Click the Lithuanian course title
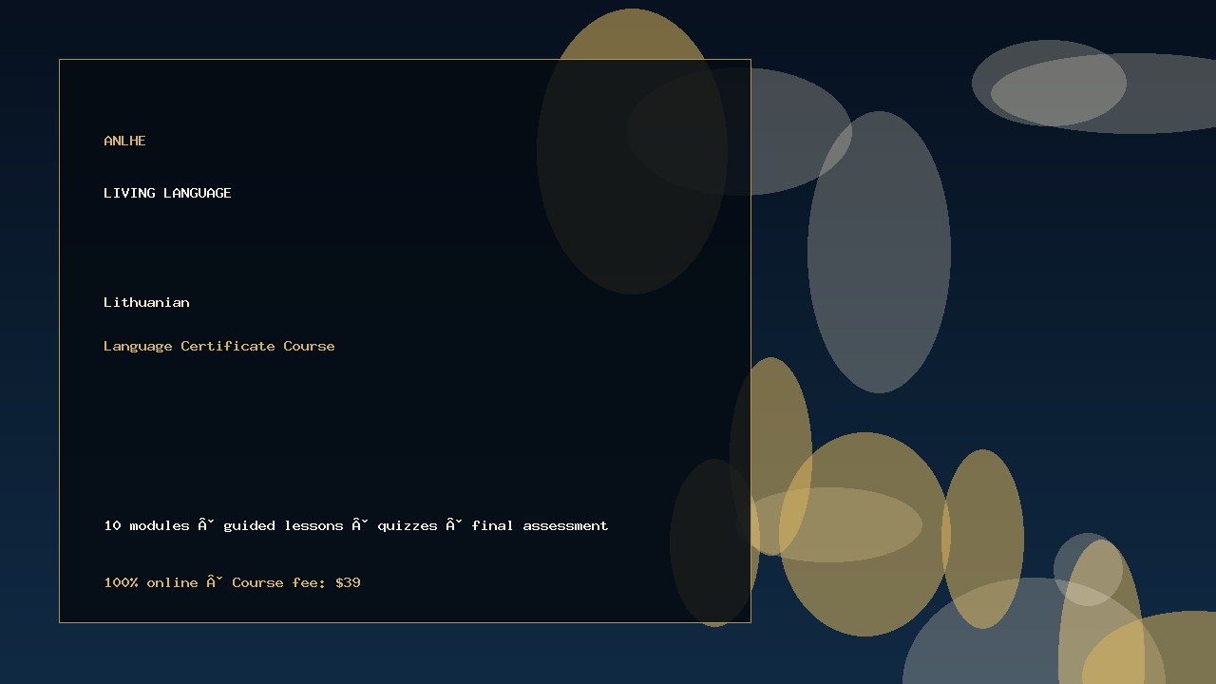The height and width of the screenshot is (684, 1216). click(x=146, y=302)
